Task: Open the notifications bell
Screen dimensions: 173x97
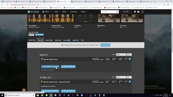Action: pyautogui.click(x=135, y=12)
